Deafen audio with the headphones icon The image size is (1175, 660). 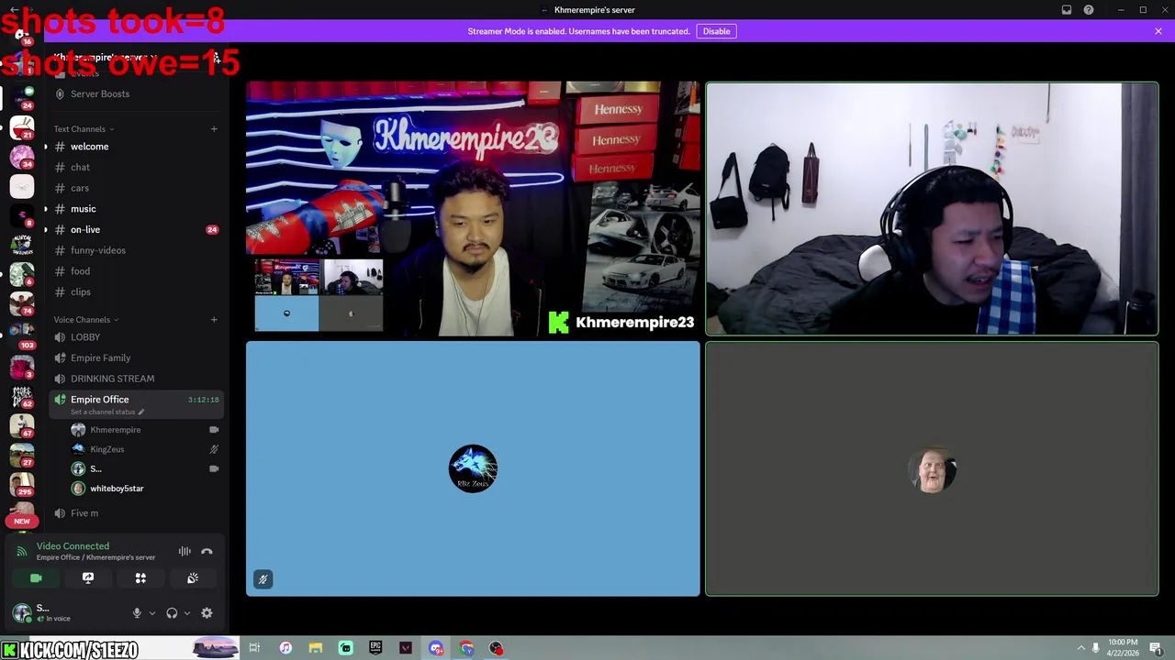[172, 613]
